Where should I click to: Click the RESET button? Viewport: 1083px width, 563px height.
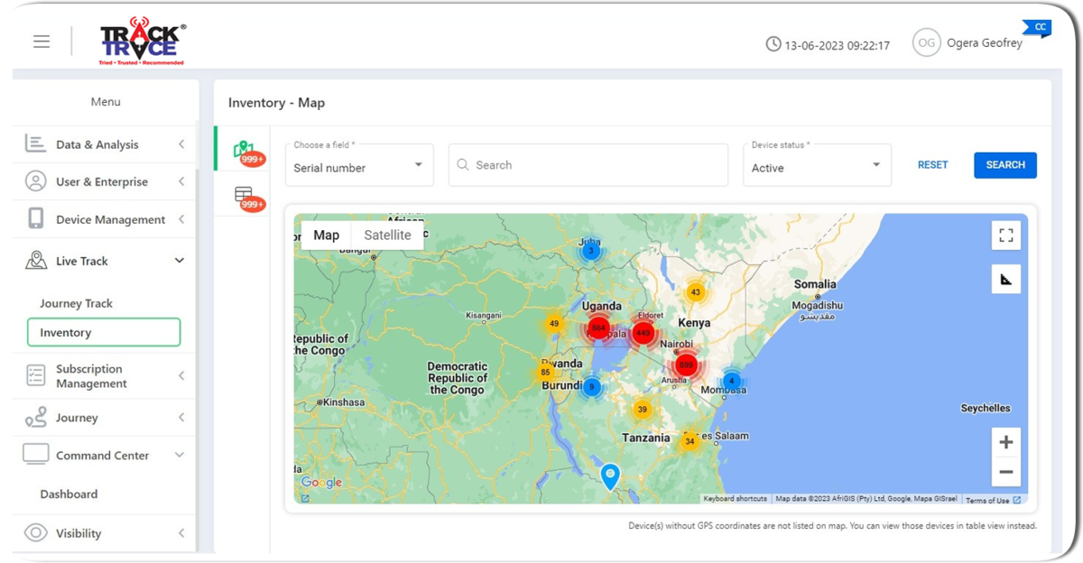[932, 165]
